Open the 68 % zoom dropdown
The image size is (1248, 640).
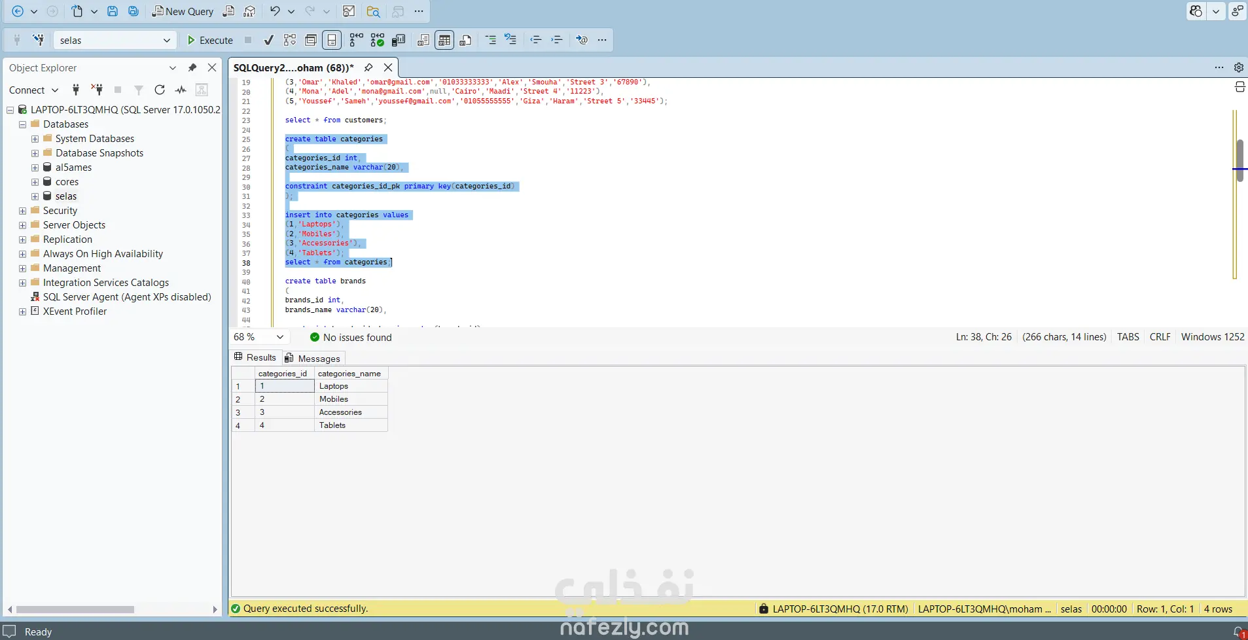[280, 337]
